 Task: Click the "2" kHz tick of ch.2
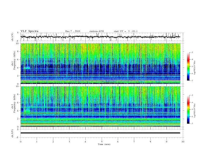(18, 119)
